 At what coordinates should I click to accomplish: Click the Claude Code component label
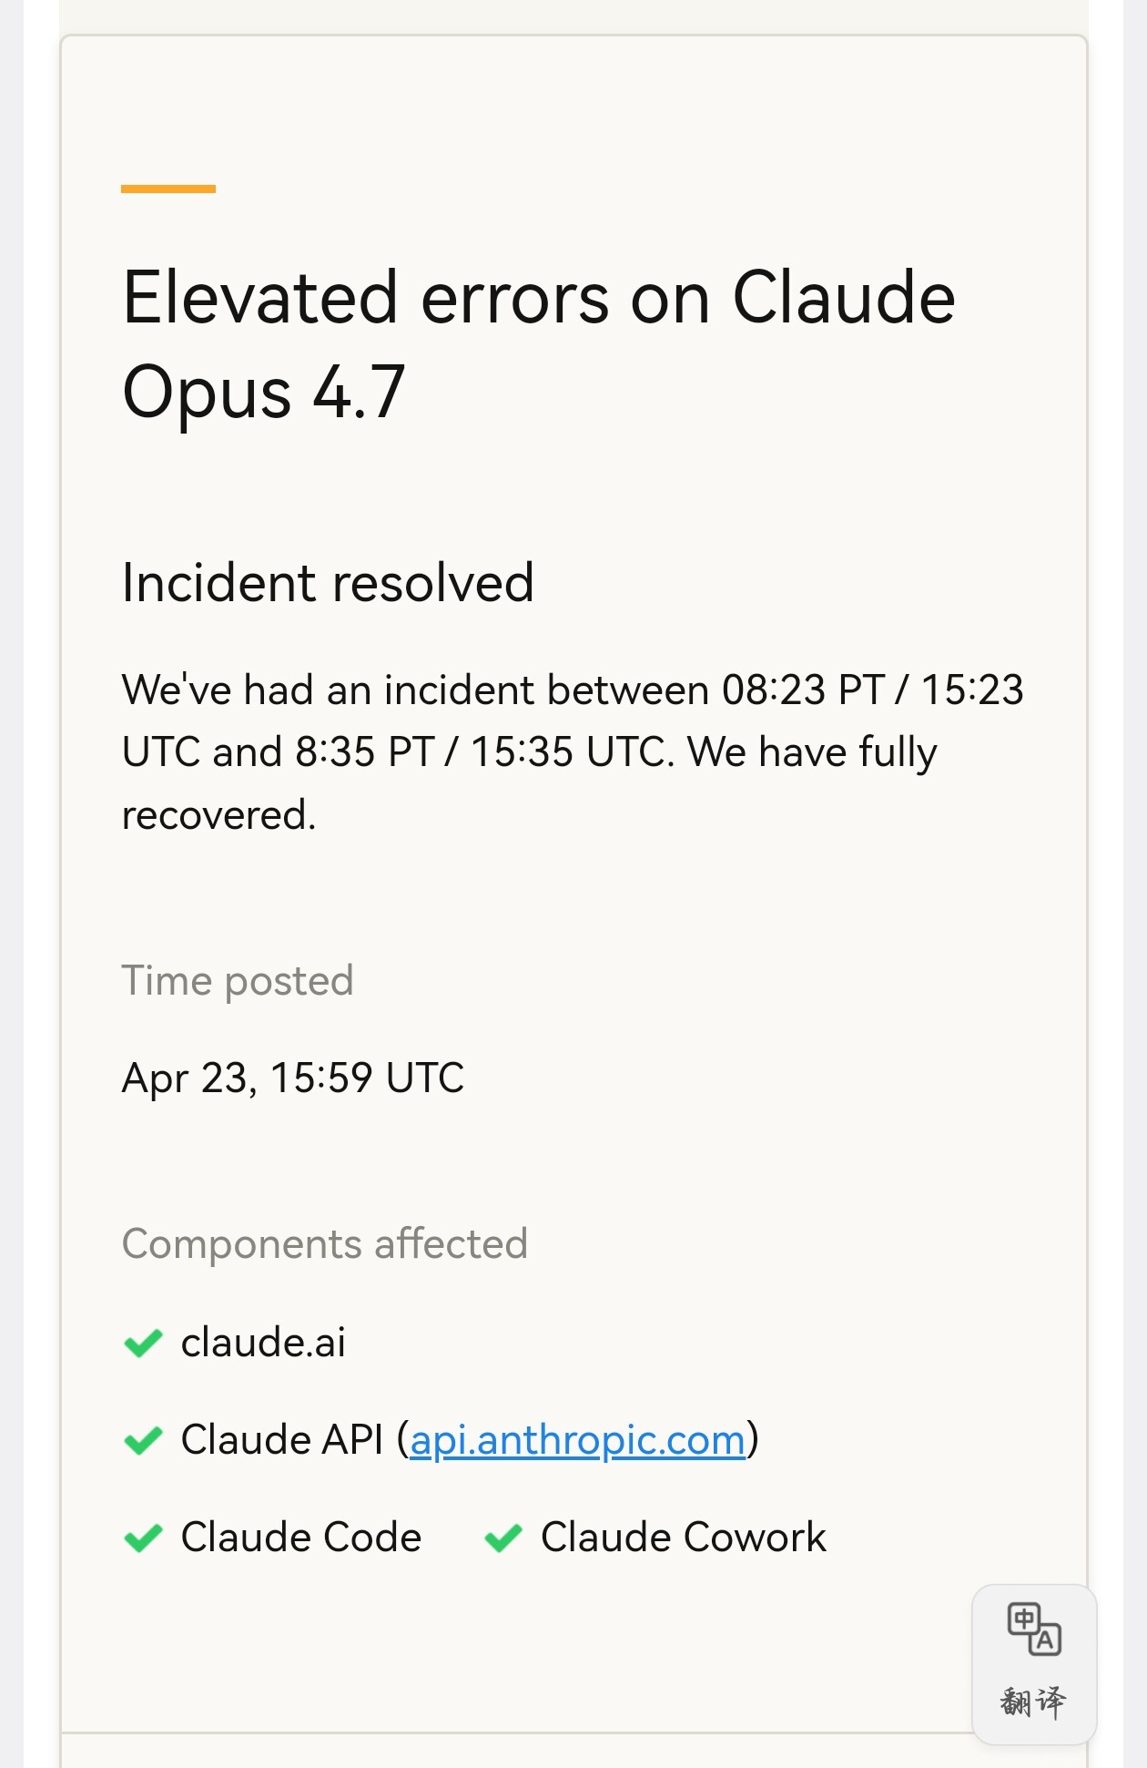[301, 1538]
